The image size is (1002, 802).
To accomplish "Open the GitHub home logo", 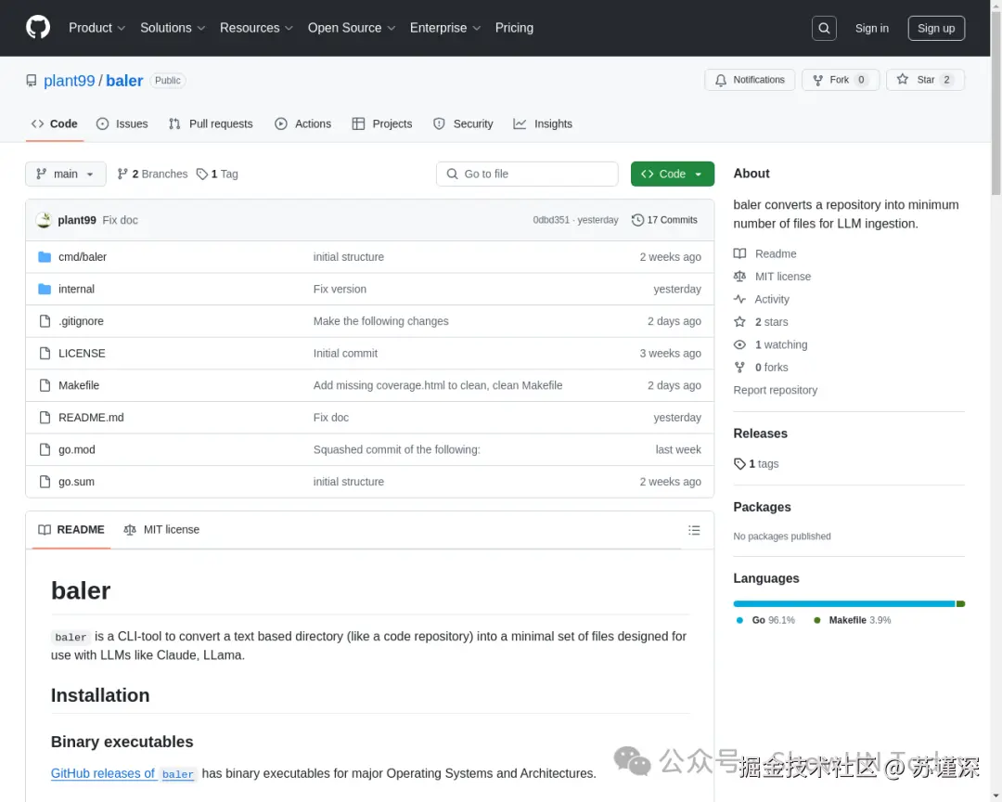I will coord(38,28).
